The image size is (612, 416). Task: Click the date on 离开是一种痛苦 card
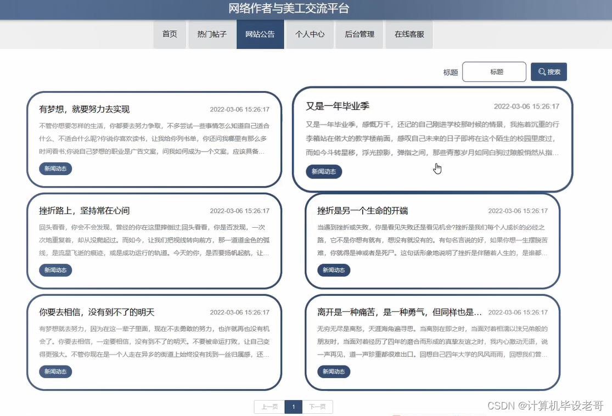coord(518,313)
